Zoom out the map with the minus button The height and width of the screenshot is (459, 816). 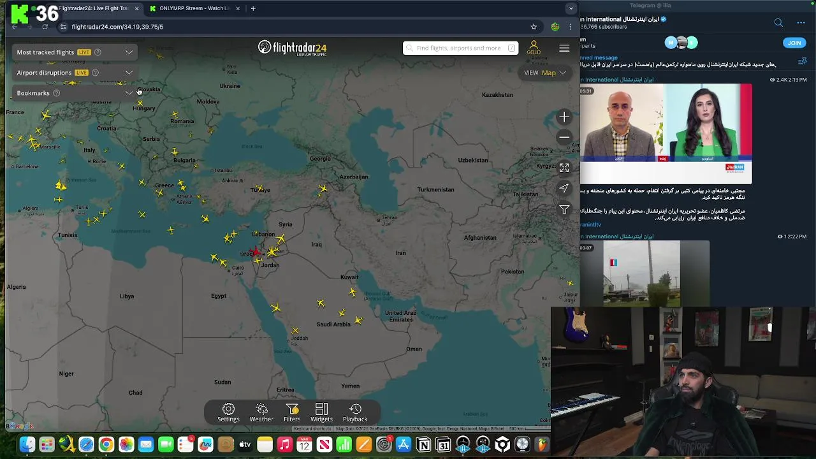point(564,137)
